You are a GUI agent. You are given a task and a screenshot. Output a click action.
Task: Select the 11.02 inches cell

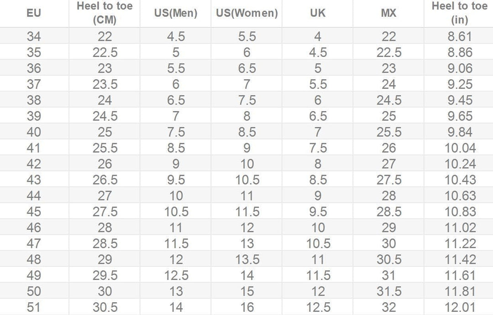459,227
